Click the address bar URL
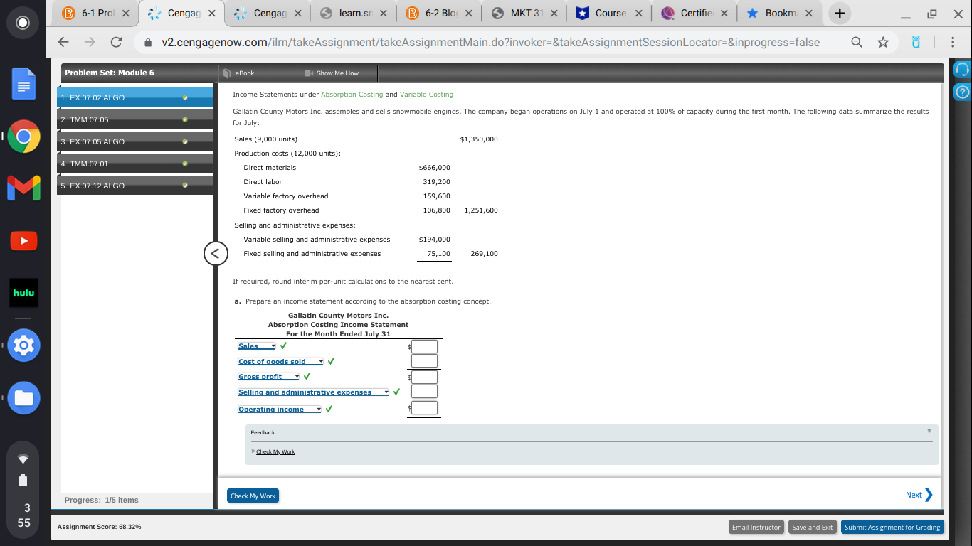The width and height of the screenshot is (972, 546). [491, 43]
